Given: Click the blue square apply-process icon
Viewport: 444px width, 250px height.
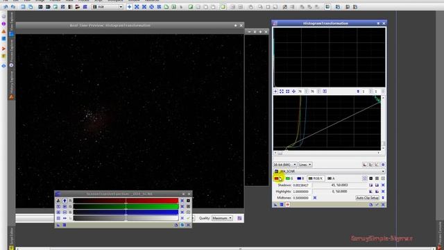Looking at the screenshot, I should (x=282, y=205).
